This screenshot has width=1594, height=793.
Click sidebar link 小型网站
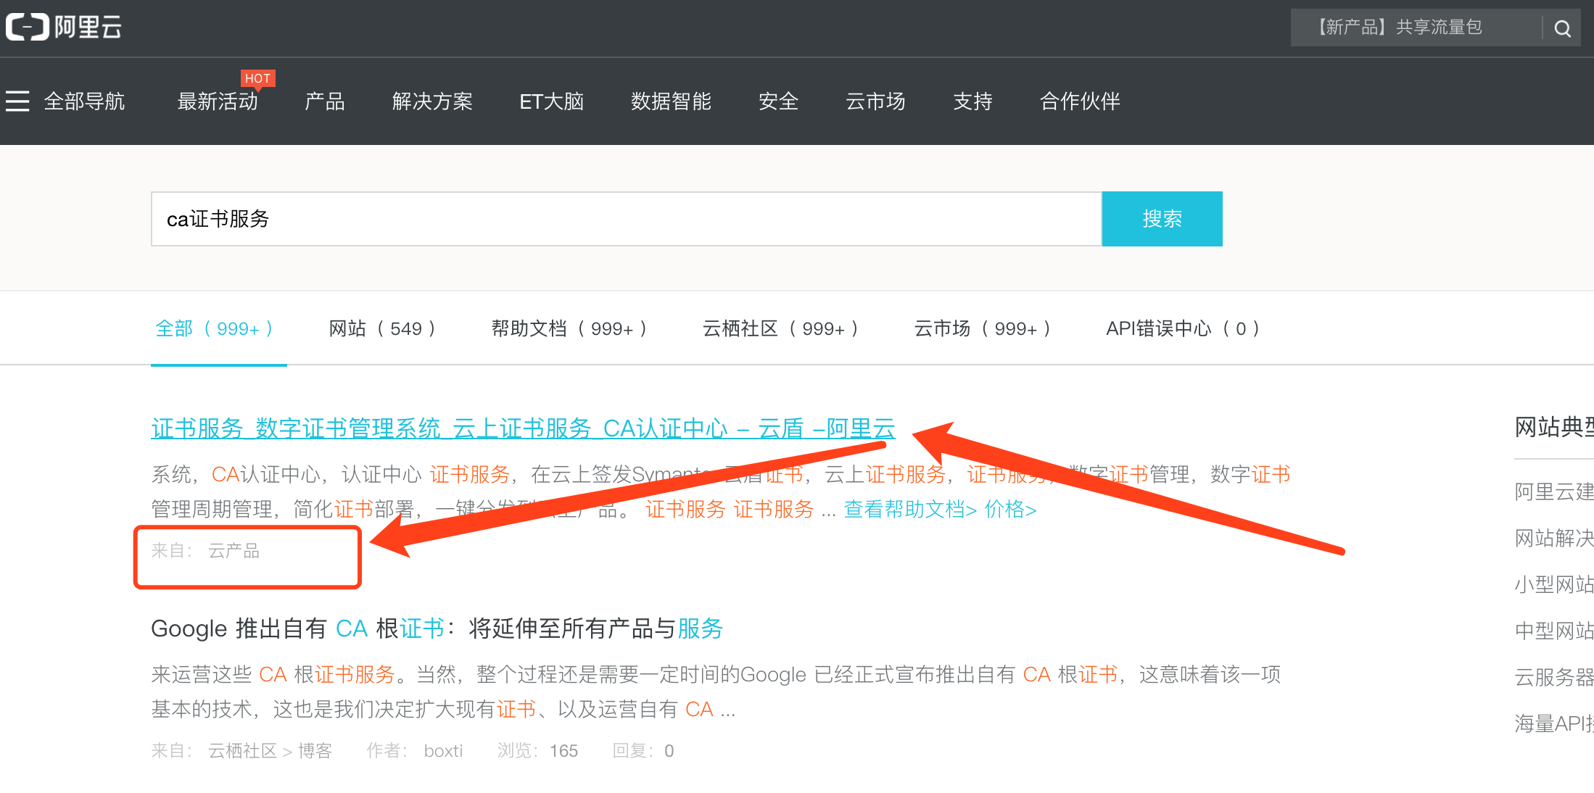1554,585
